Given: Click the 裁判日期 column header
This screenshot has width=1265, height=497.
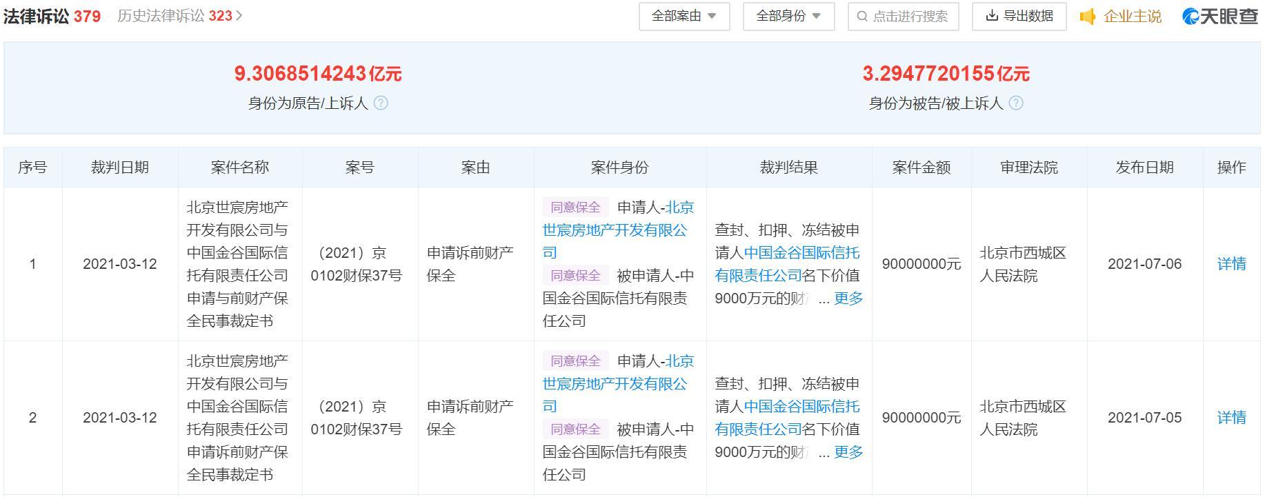Looking at the screenshot, I should [120, 168].
